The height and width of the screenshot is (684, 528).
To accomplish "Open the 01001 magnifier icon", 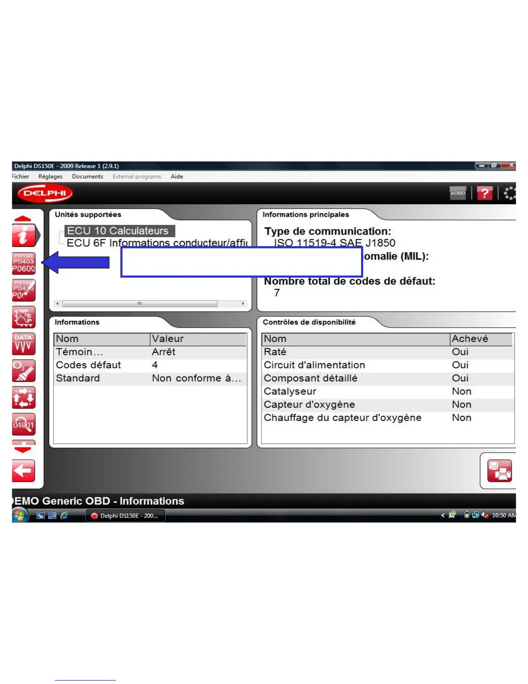I will click(24, 424).
